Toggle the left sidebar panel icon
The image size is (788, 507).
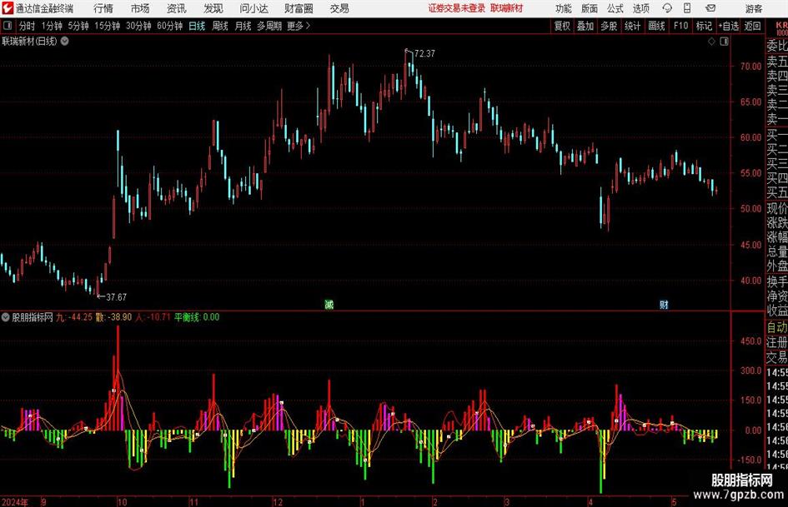pyautogui.click(x=8, y=26)
